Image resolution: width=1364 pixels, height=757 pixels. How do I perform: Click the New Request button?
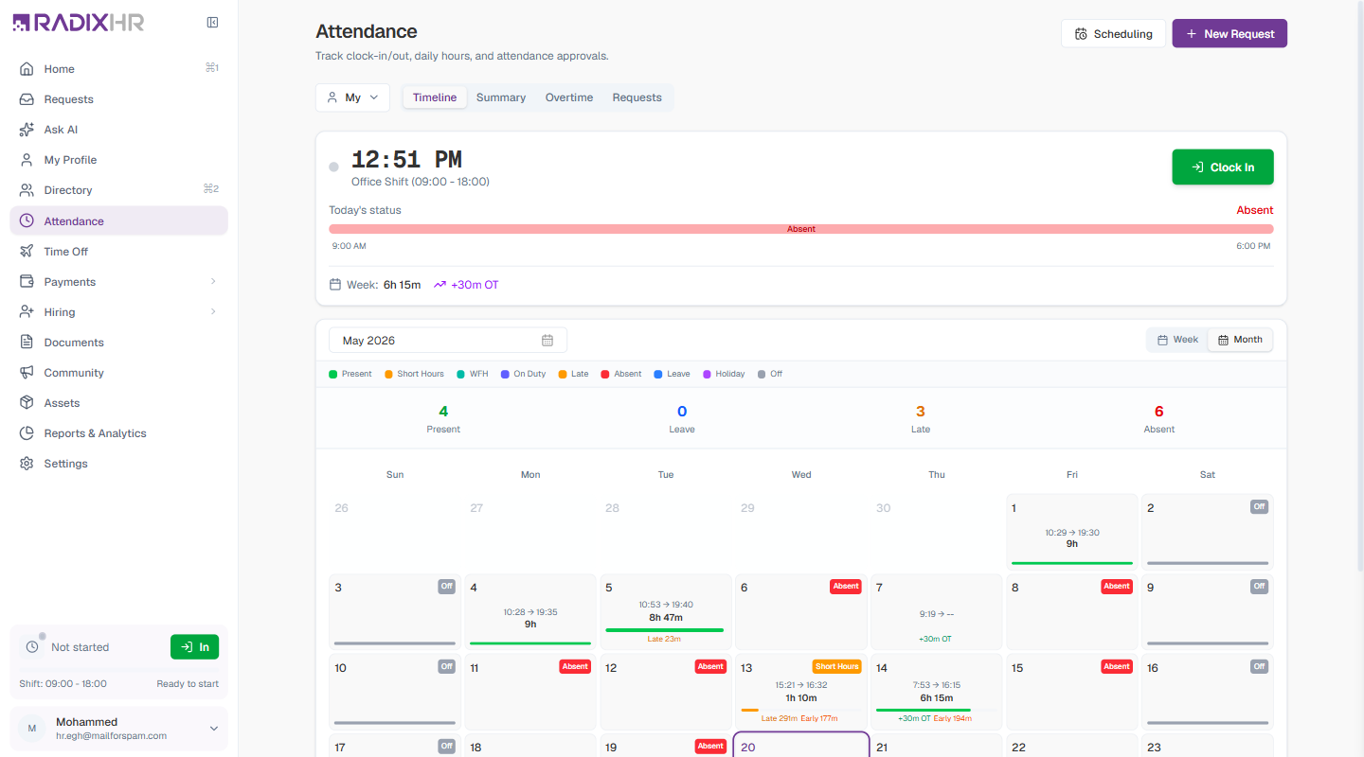coord(1229,34)
